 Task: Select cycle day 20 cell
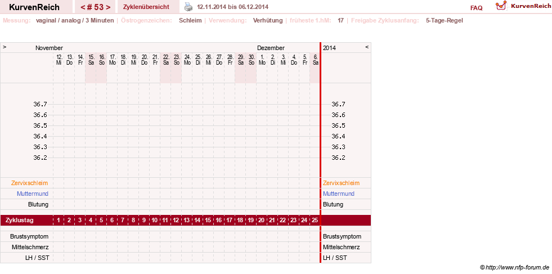[x=261, y=221]
